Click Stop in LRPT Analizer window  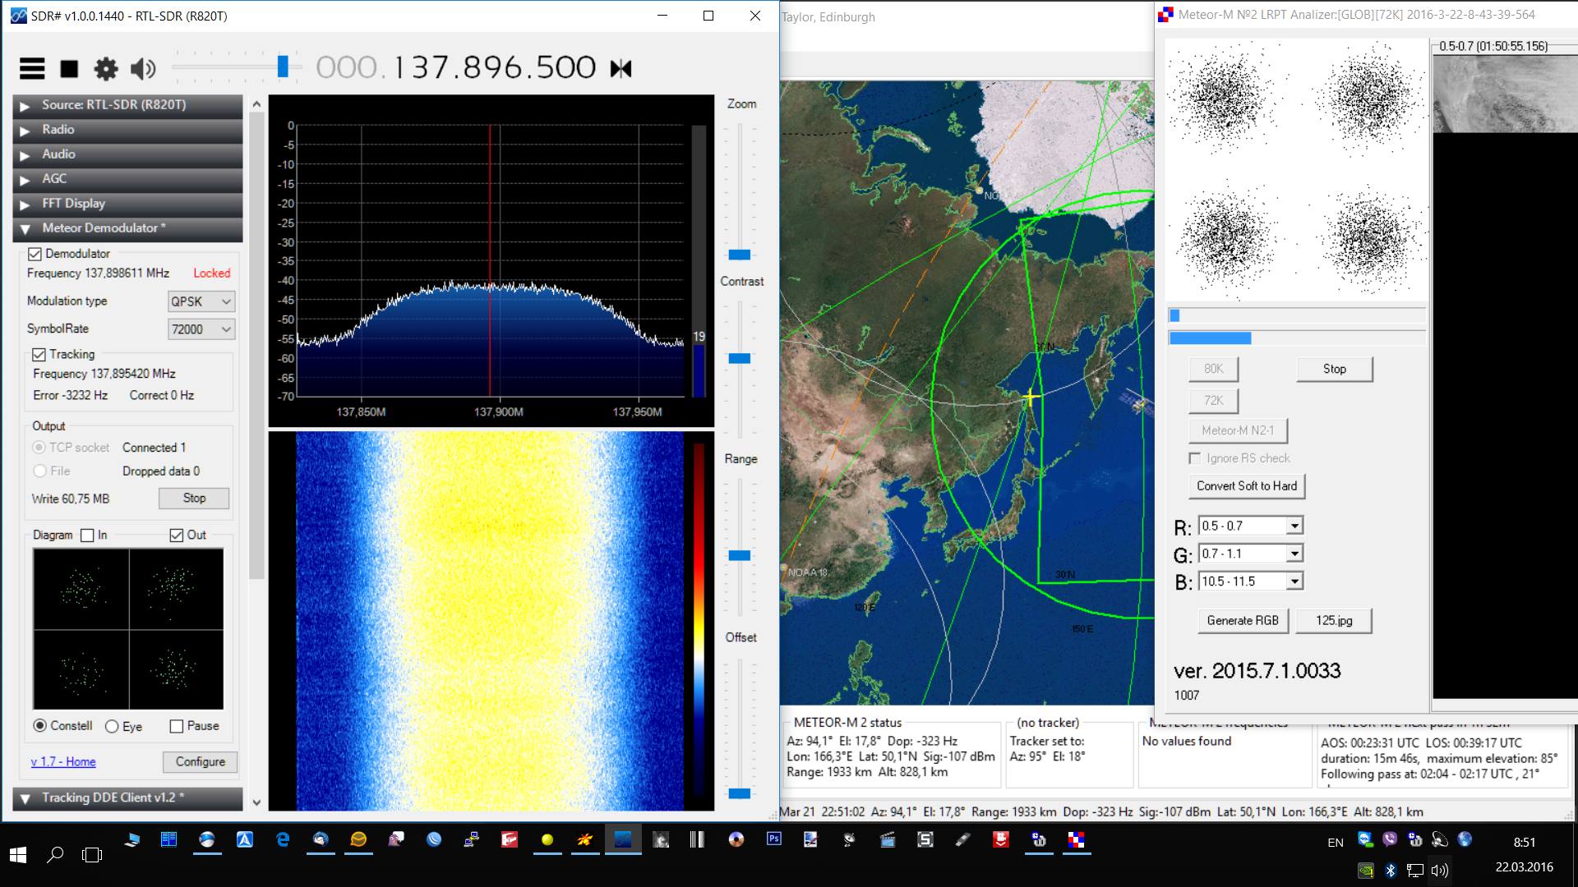click(1335, 370)
